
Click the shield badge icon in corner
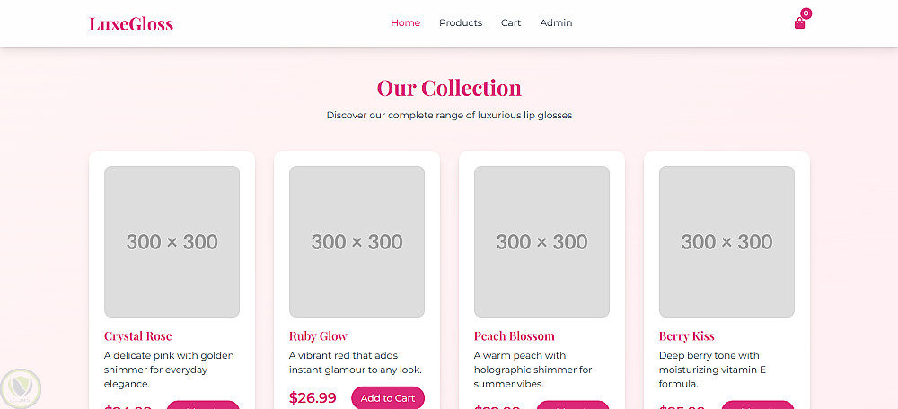(x=20, y=387)
